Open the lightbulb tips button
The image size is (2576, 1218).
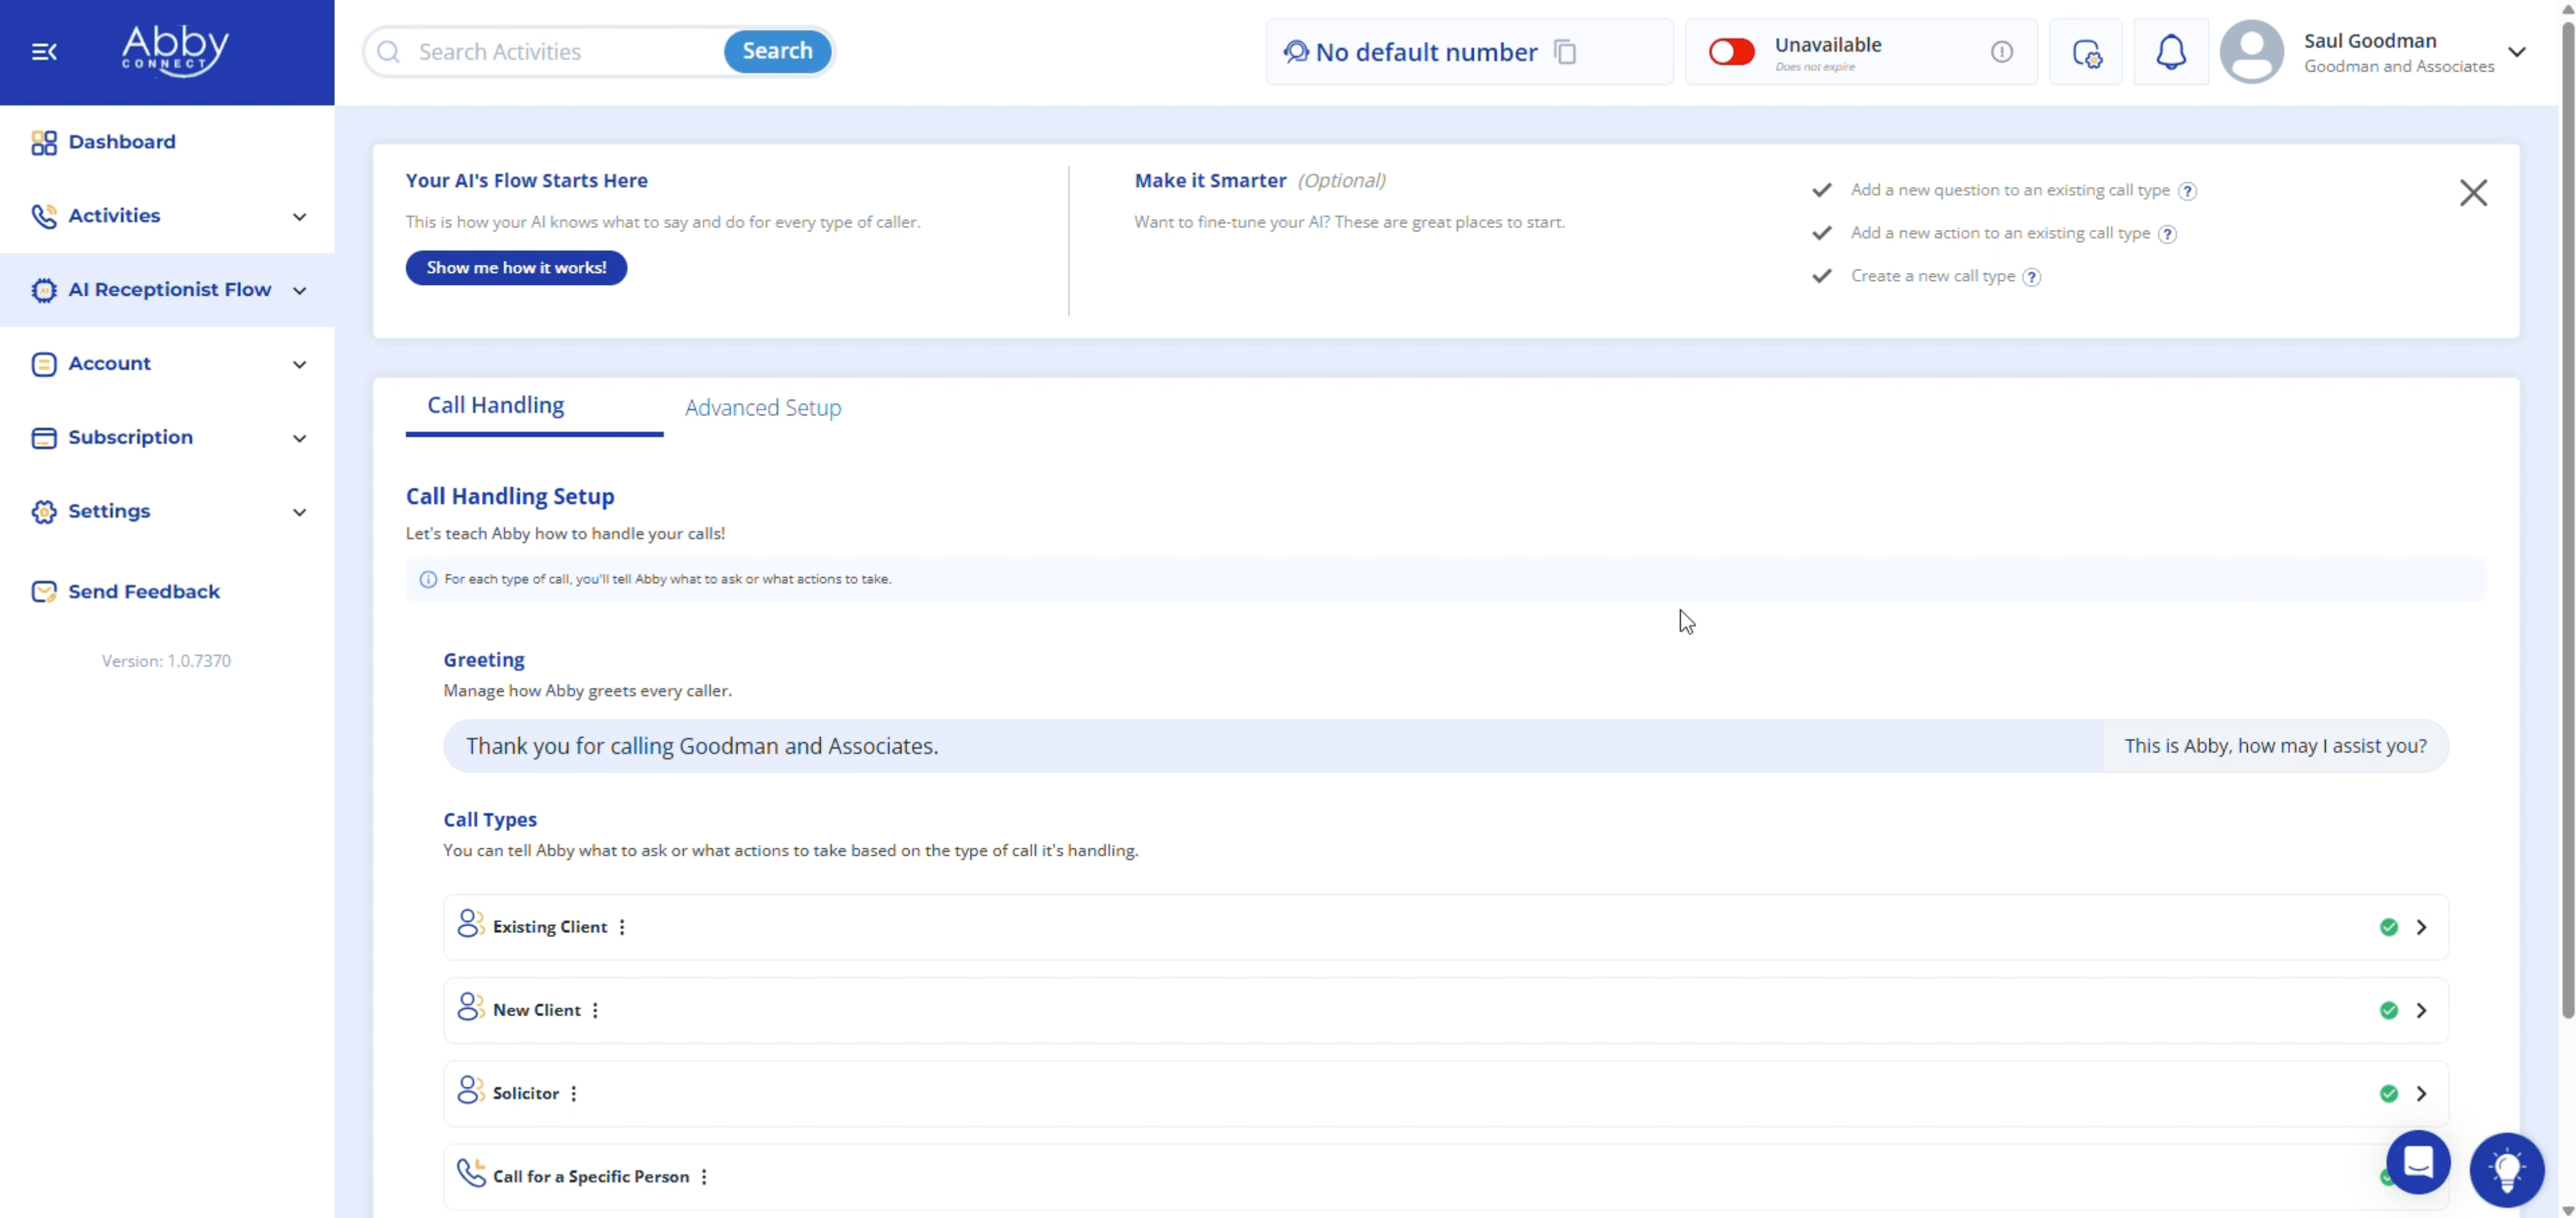2506,1169
